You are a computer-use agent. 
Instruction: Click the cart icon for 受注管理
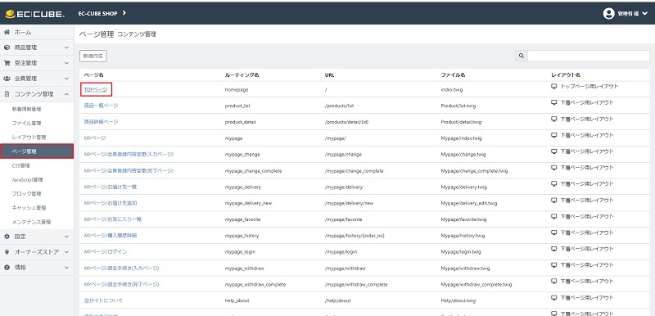click(x=7, y=63)
